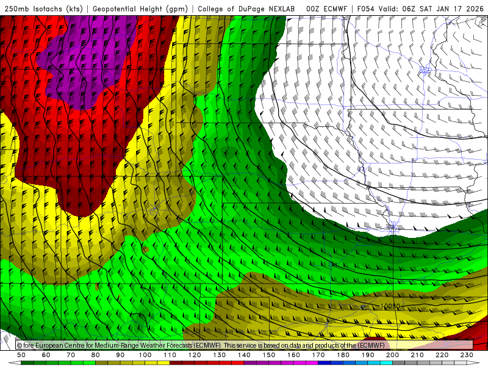Click the cyan swatch just left of 200
The image size is (488, 366).
[386, 363]
